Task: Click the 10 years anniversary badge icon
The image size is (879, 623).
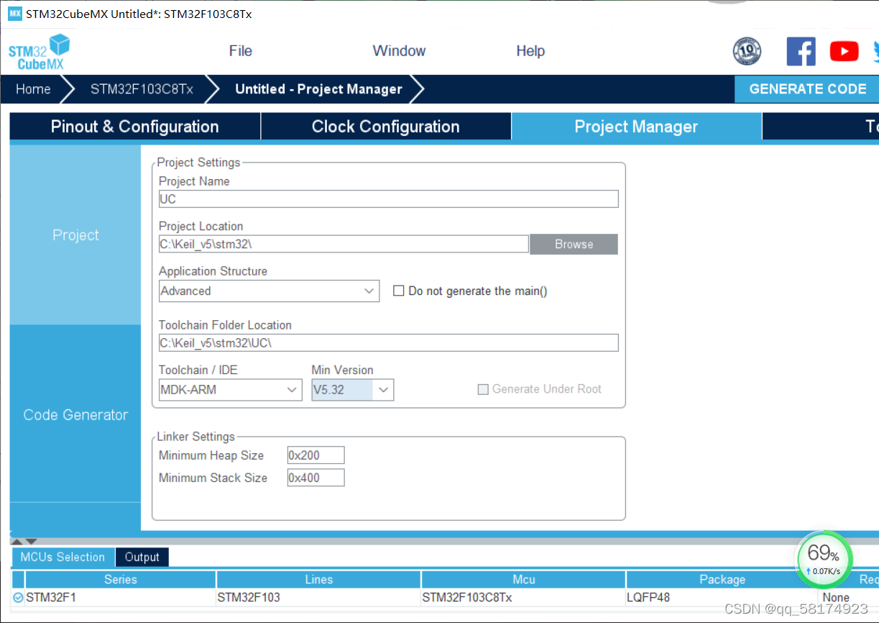Action: click(x=747, y=51)
